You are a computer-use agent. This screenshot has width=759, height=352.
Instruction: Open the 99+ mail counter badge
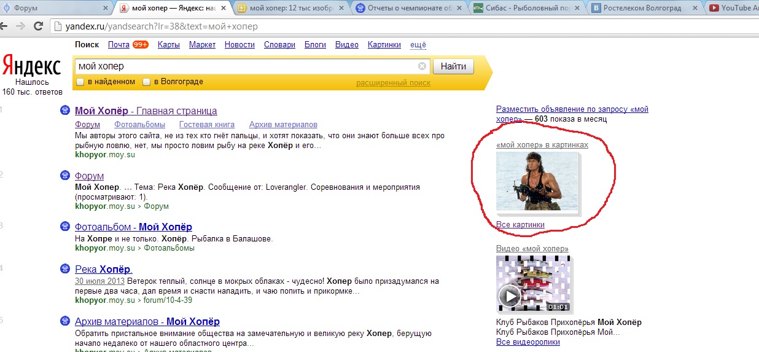pyautogui.click(x=141, y=45)
